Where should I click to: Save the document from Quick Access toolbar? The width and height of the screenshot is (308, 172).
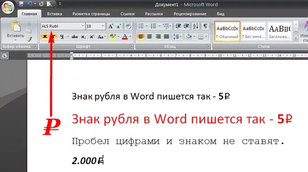(x=21, y=4)
